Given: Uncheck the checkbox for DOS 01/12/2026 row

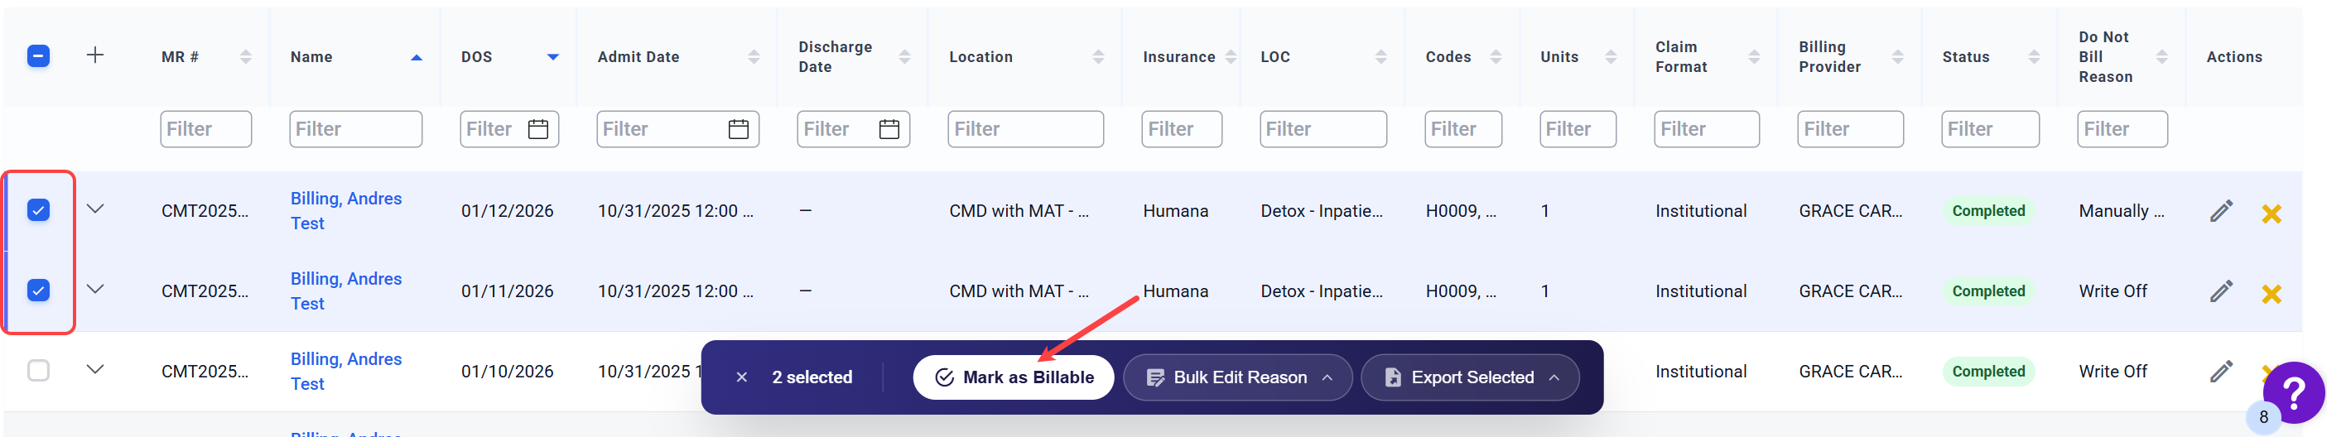Looking at the screenshot, I should click(x=38, y=210).
